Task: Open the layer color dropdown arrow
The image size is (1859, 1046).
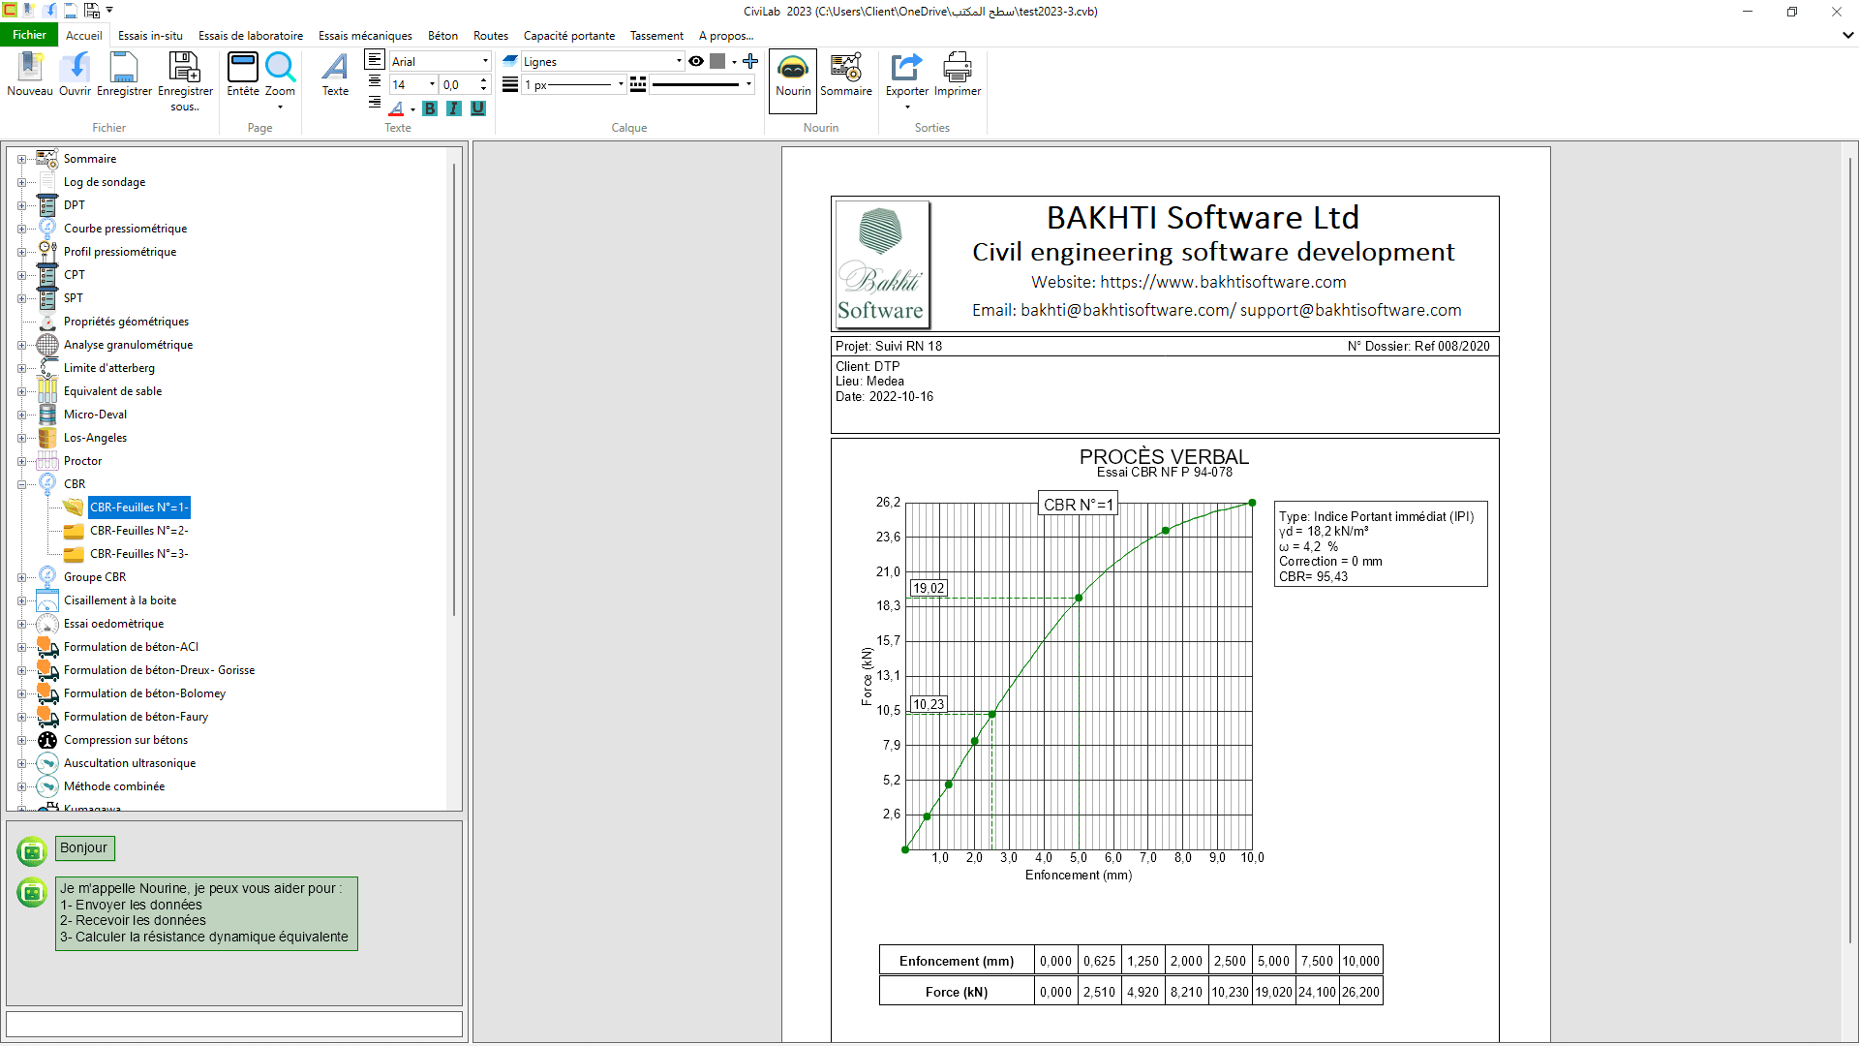Action: click(x=734, y=62)
